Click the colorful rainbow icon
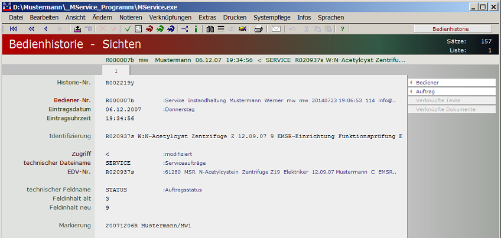Image resolution: width=501 pixels, height=238 pixels. click(x=242, y=29)
